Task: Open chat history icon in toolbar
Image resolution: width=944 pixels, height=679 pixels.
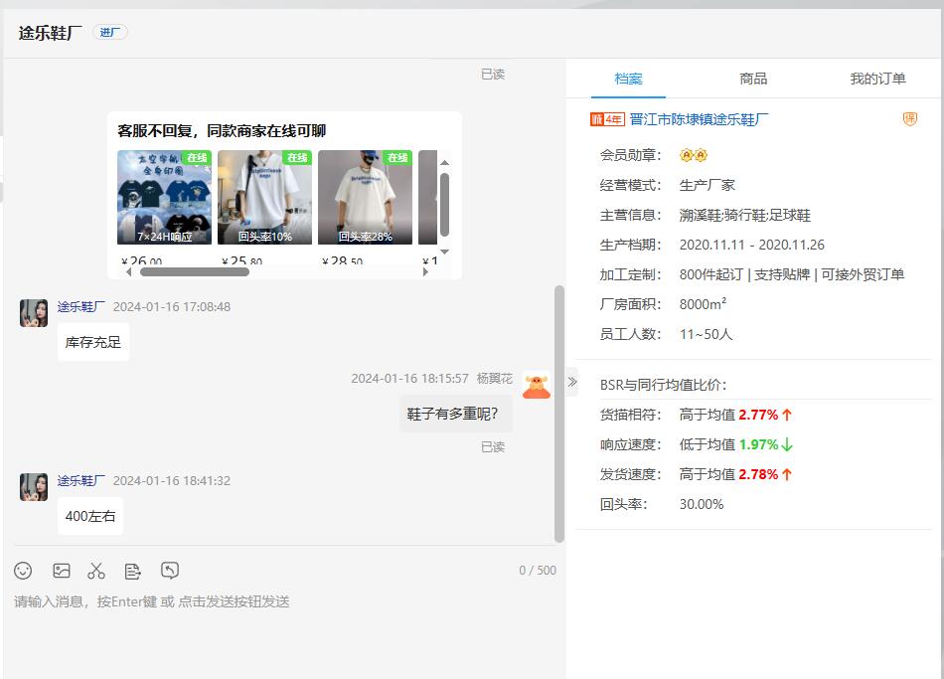Action: (x=170, y=571)
